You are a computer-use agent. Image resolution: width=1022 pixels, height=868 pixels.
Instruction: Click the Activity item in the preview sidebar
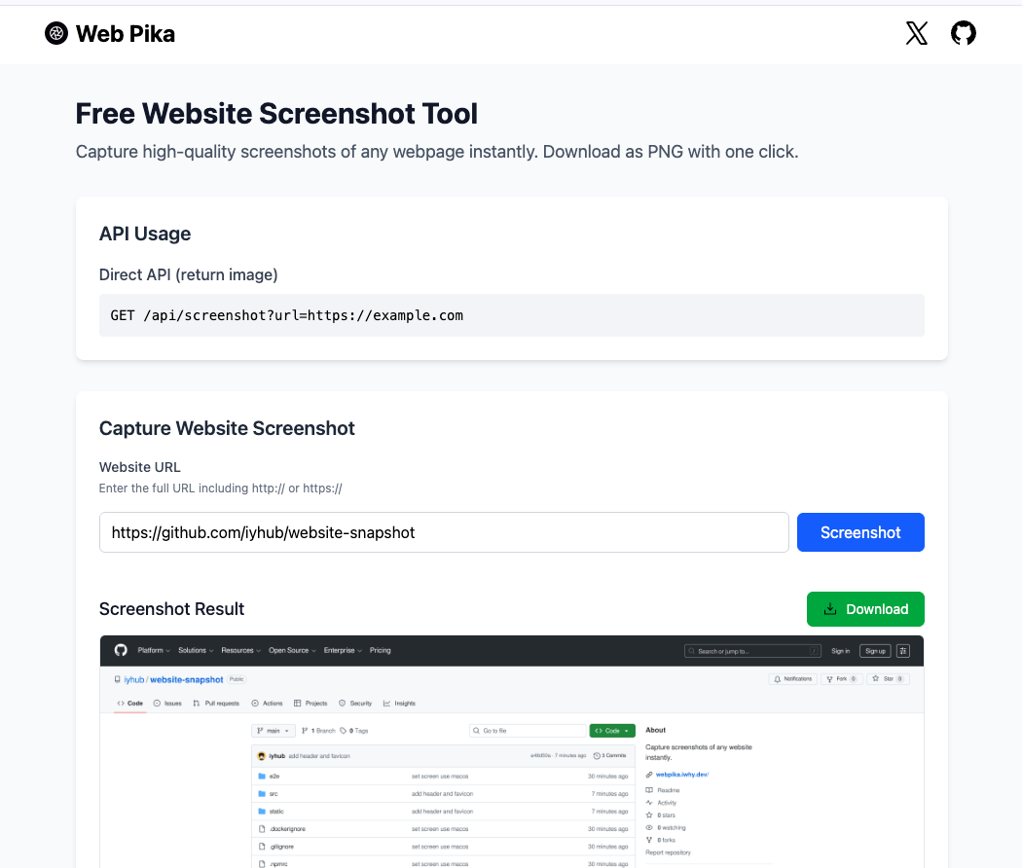[x=661, y=803]
